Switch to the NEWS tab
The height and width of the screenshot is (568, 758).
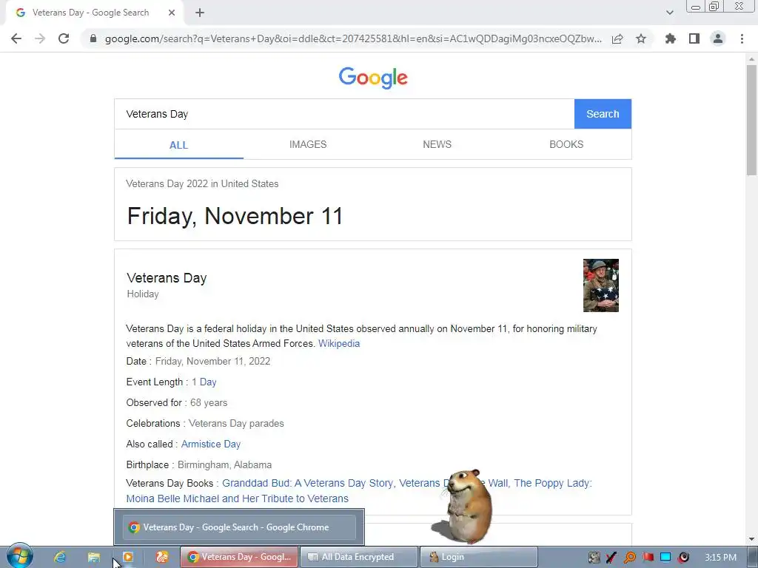point(437,144)
